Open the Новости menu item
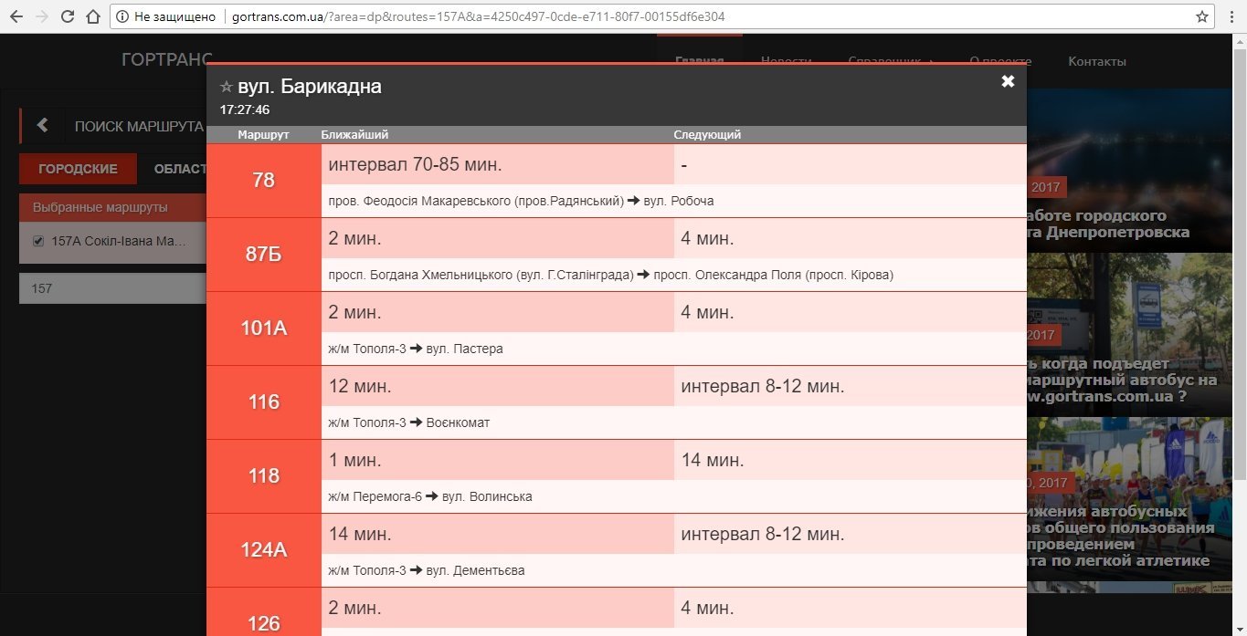The image size is (1247, 636). click(x=785, y=60)
